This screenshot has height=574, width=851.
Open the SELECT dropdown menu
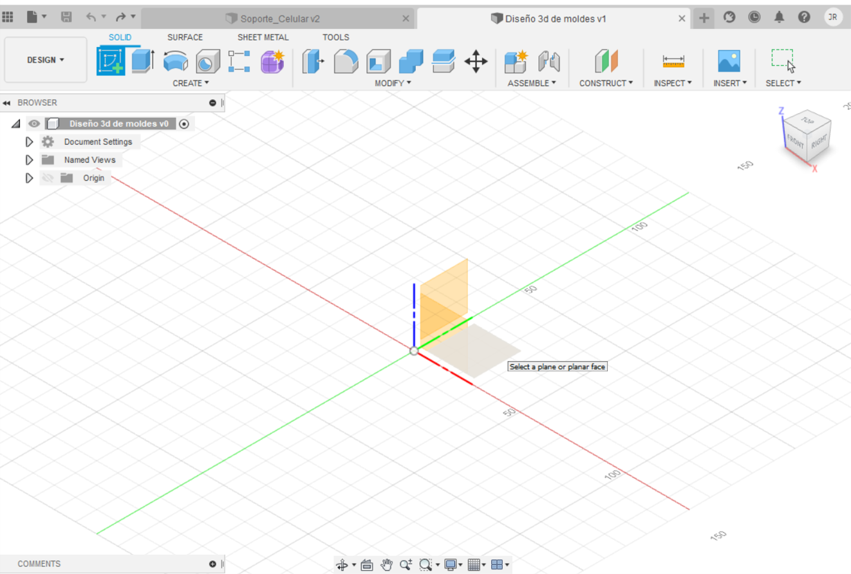pyautogui.click(x=783, y=83)
